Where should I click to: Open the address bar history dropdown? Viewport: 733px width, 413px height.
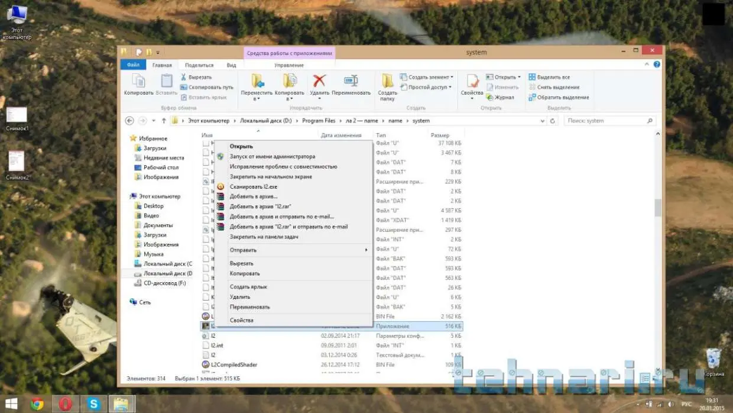(x=543, y=121)
